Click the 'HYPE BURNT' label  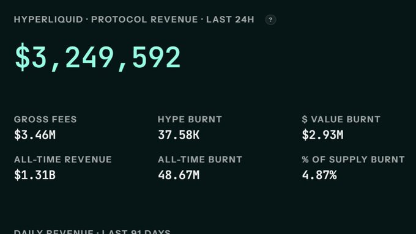click(x=190, y=119)
